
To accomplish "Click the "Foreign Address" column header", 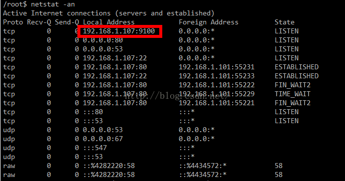I will [209, 22].
